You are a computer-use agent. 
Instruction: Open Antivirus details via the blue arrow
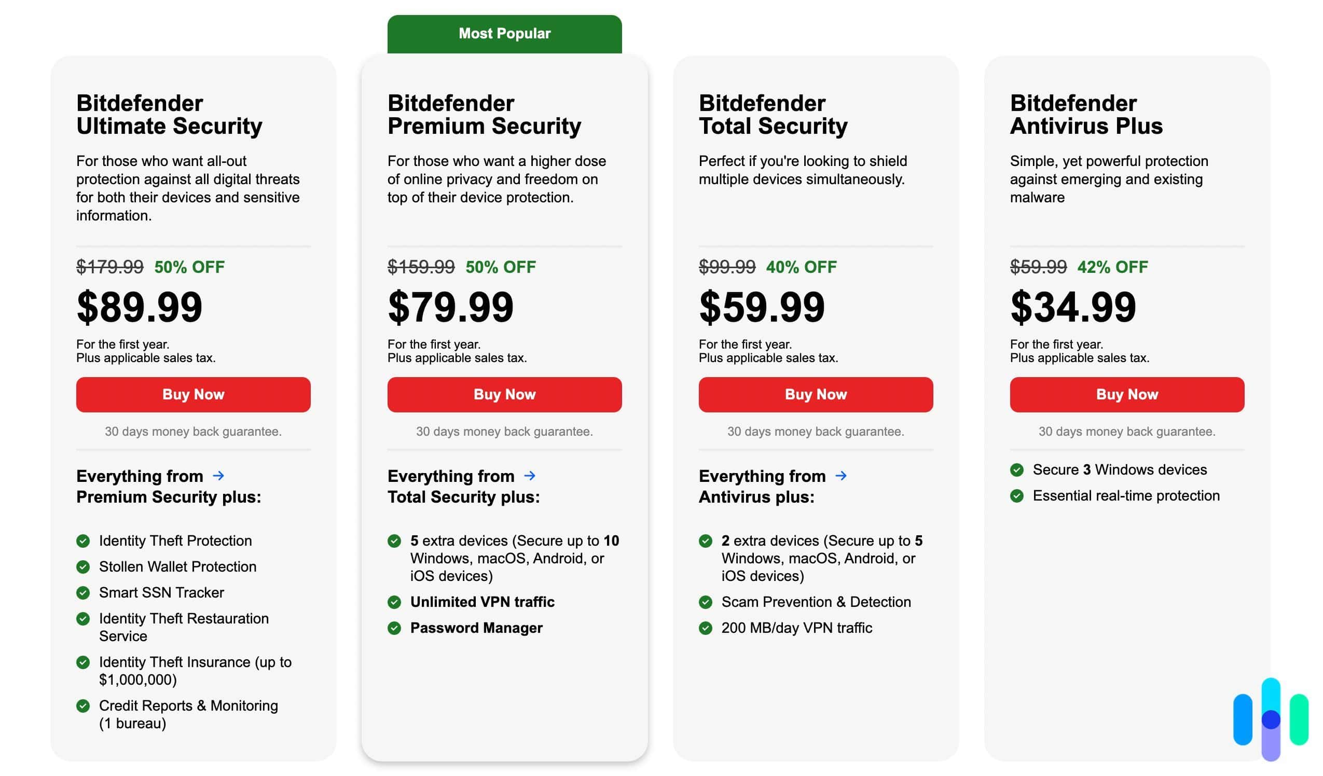click(x=840, y=476)
